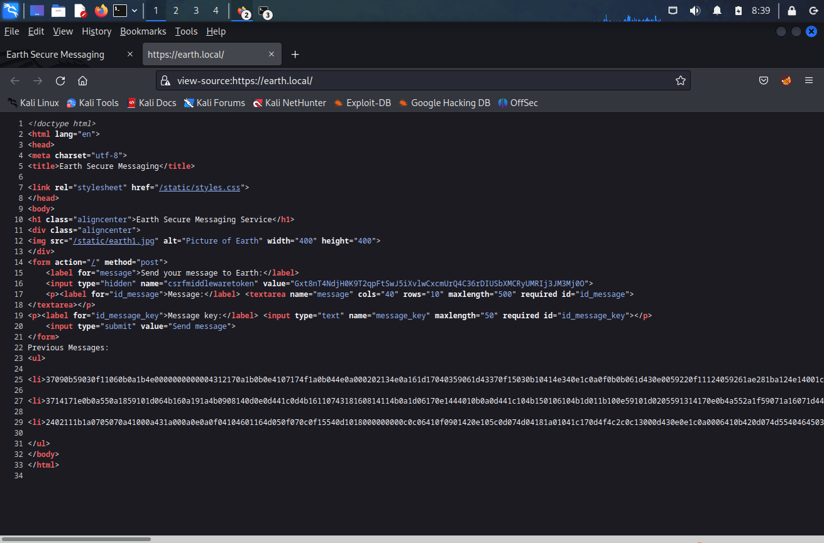
Task: Open the extension icon beside Pocket
Action: point(786,80)
